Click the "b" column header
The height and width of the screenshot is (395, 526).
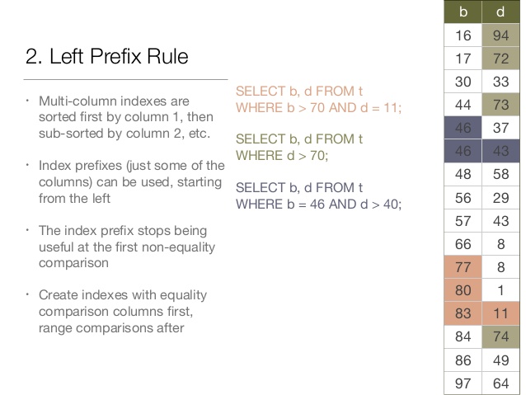463,12
